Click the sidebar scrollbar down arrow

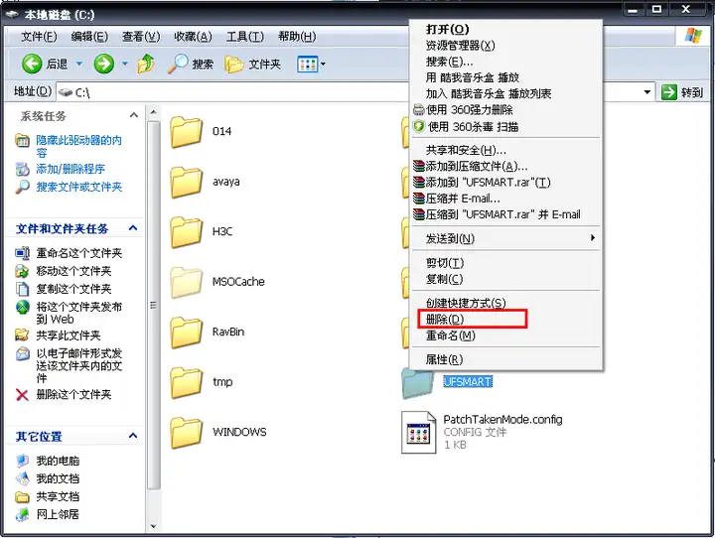[x=153, y=526]
